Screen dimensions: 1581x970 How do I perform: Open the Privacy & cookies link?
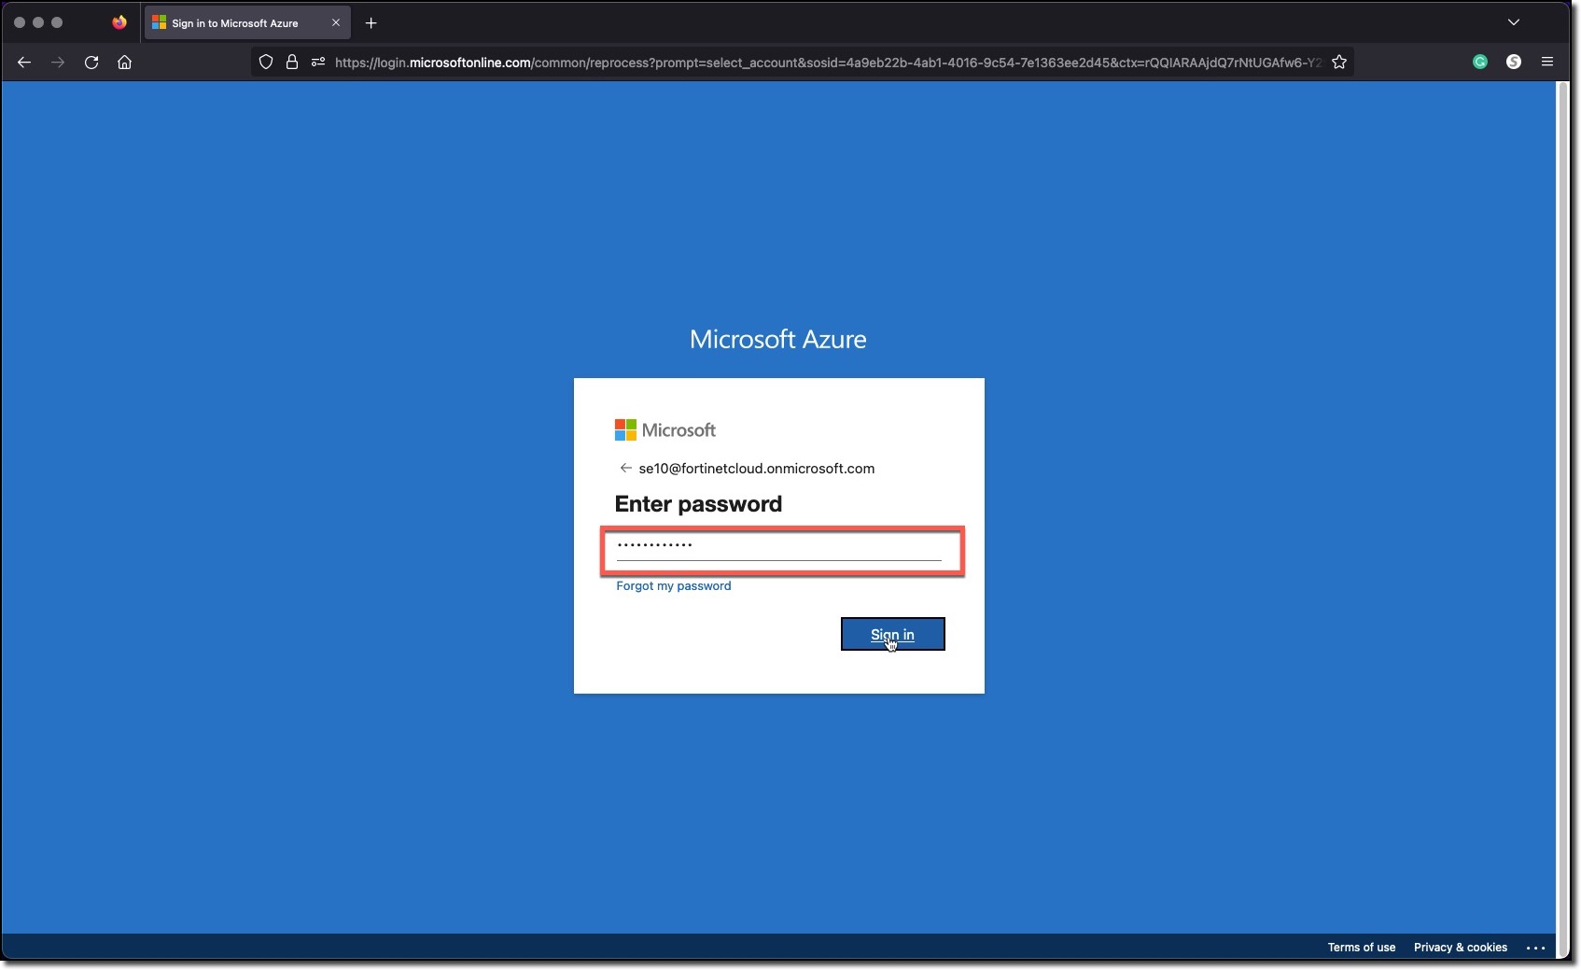coord(1461,948)
